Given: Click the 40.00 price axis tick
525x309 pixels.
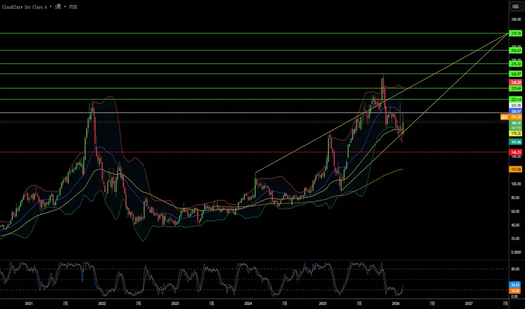Looking at the screenshot, I should pos(516,225).
